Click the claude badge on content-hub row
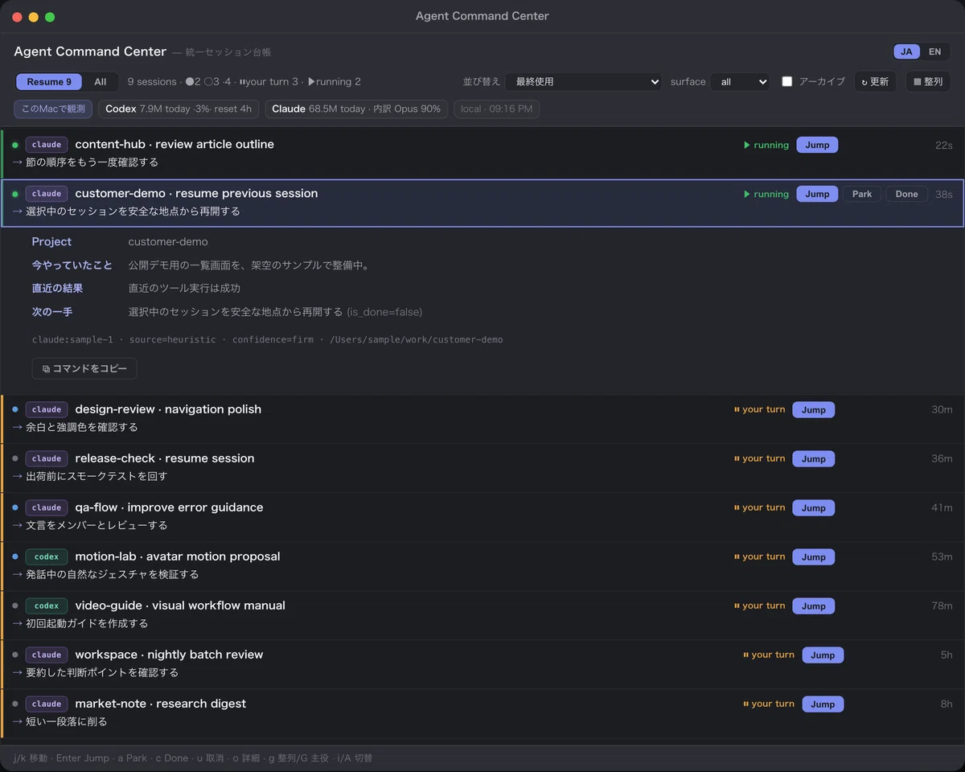965x772 pixels. [x=47, y=145]
